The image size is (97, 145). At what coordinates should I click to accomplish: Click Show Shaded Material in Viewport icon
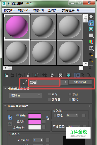69,75
